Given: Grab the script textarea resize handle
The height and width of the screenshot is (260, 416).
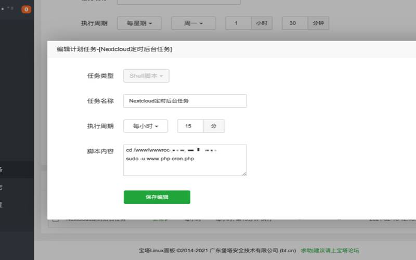Looking at the screenshot, I should [x=244, y=174].
